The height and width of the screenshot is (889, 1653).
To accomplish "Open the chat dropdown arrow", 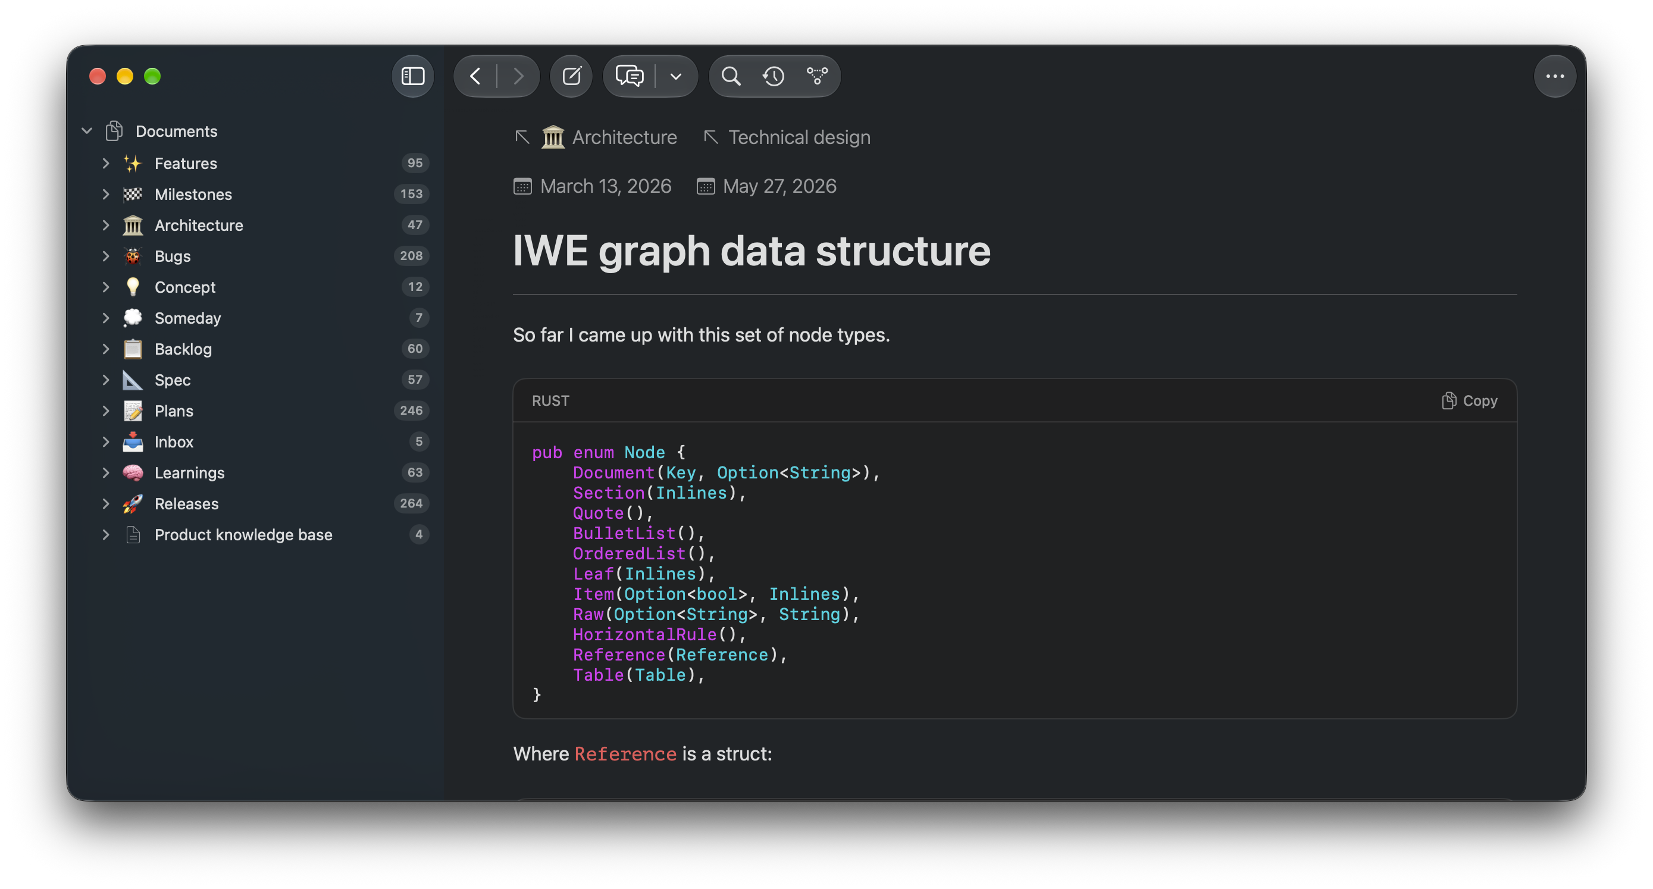I will (x=676, y=76).
